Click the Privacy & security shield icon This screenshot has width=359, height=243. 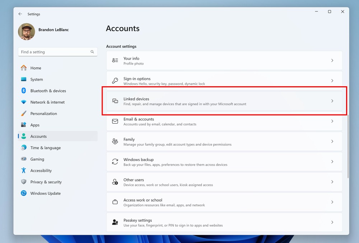point(24,182)
